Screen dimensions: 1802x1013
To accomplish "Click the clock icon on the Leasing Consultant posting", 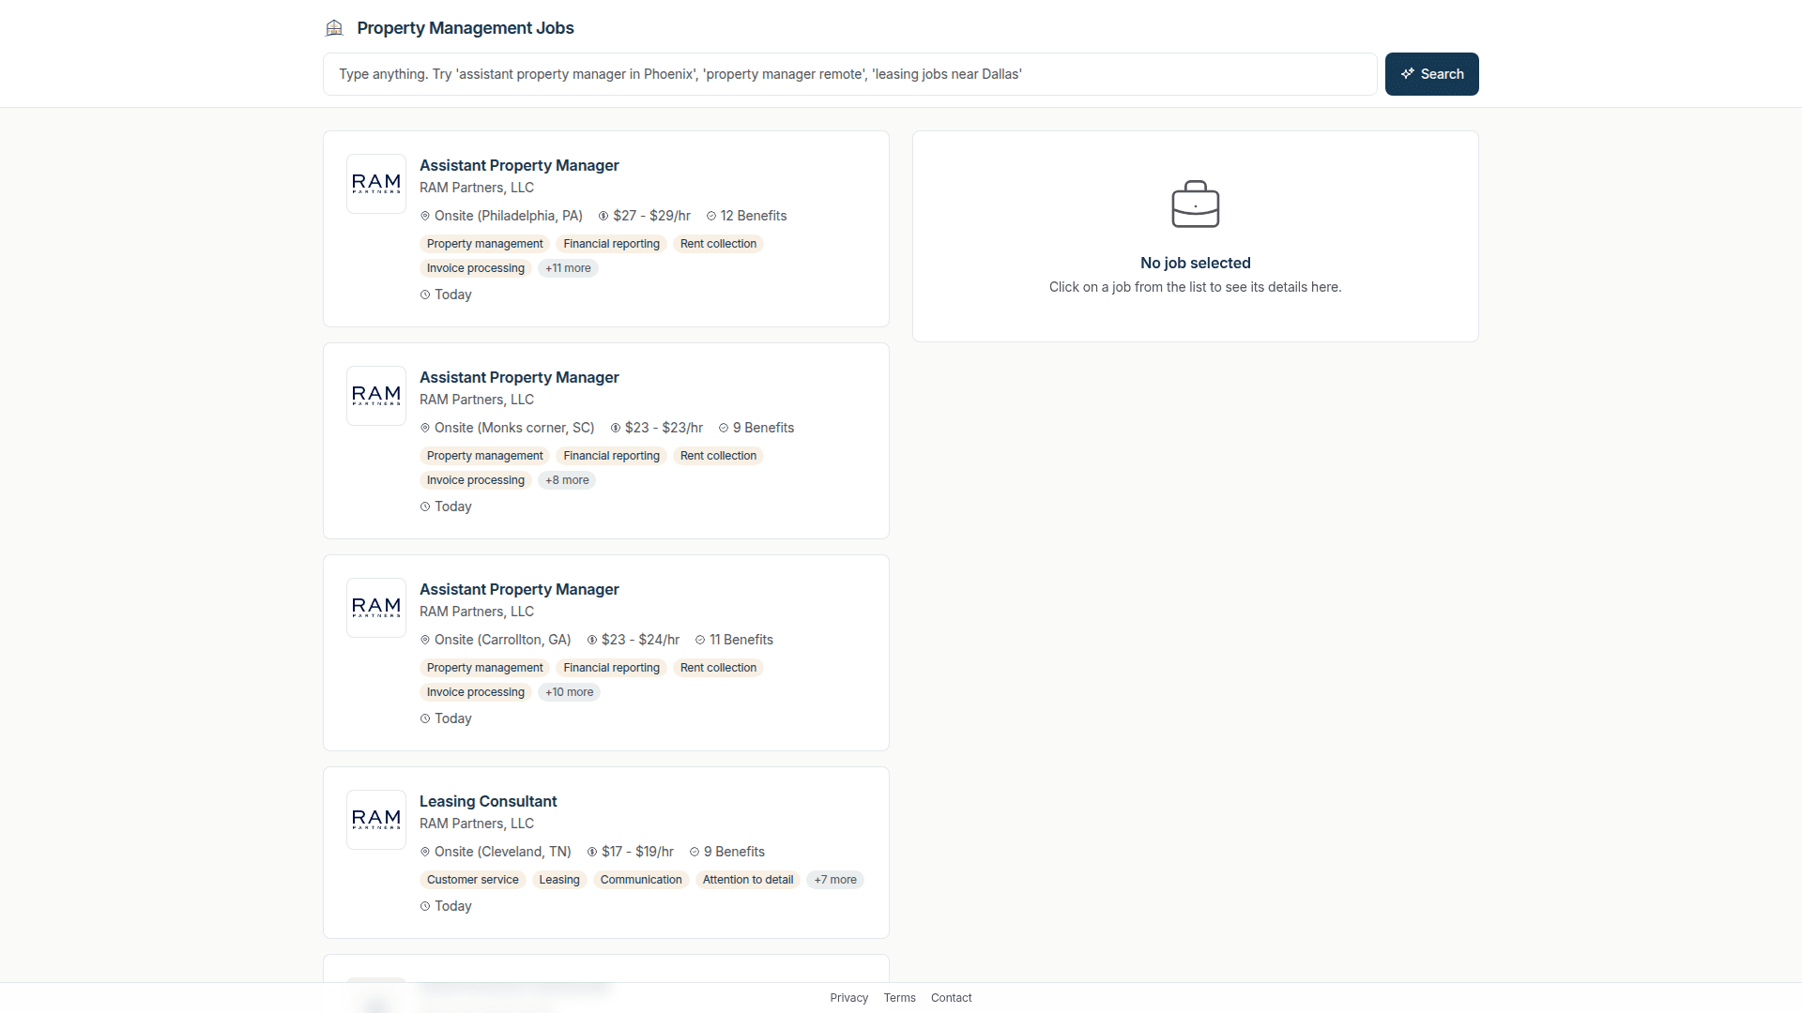I will (424, 906).
